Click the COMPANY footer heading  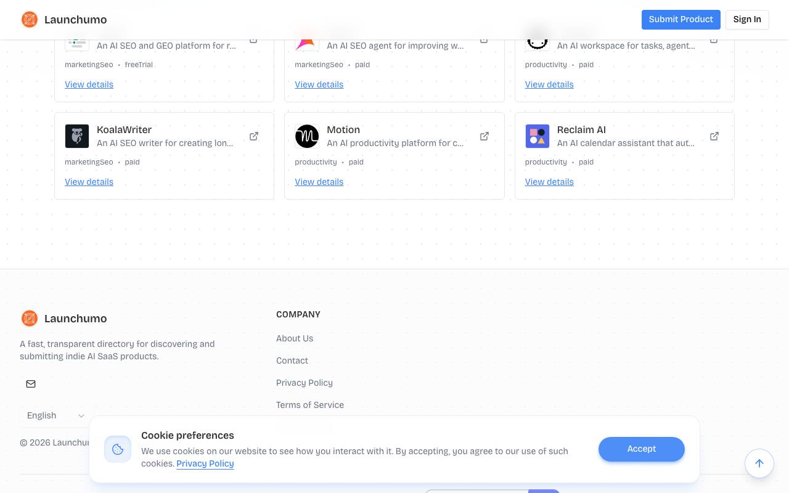click(x=298, y=314)
